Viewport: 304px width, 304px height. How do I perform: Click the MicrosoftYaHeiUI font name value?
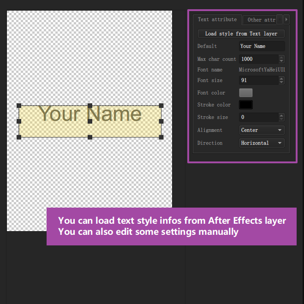[262, 70]
